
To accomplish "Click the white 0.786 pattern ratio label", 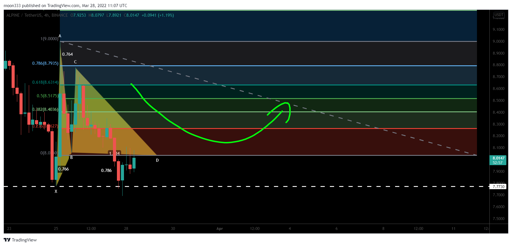I will (106, 171).
